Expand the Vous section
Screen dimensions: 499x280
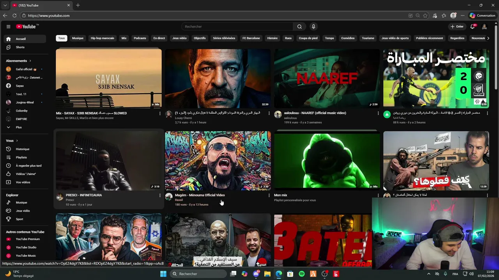(12, 141)
